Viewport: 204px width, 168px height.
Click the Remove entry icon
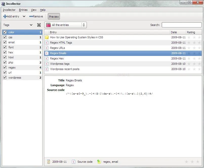point(31,16)
